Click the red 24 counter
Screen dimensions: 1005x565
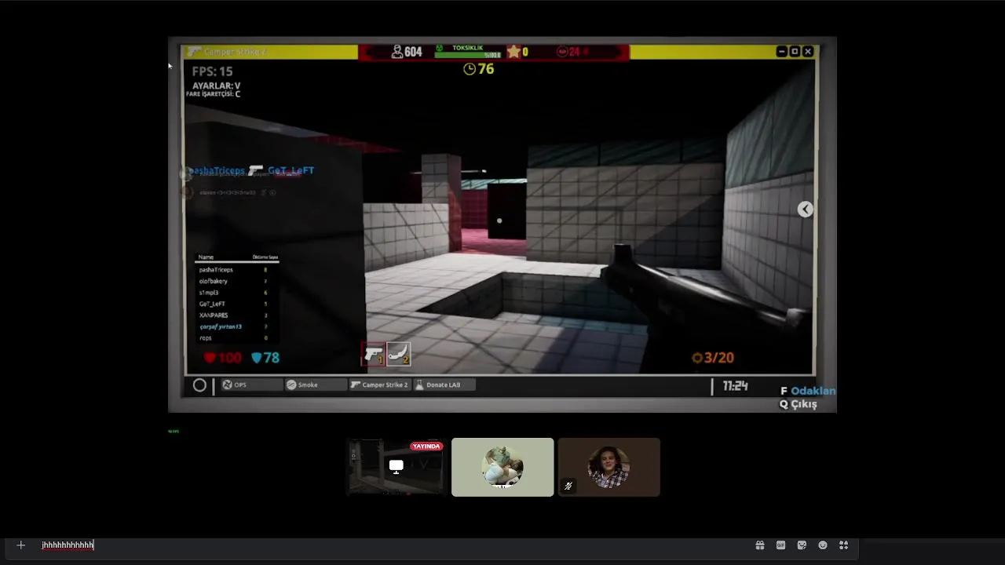(573, 52)
